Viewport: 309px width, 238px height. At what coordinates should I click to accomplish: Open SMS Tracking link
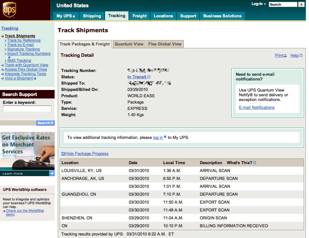(x=19, y=61)
